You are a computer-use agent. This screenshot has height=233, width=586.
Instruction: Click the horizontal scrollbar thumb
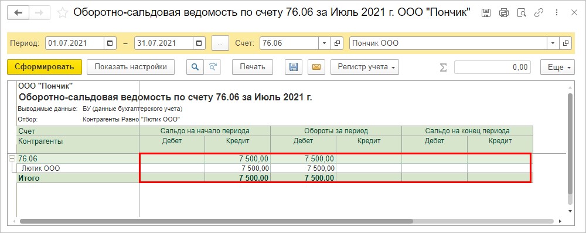click(x=216, y=221)
